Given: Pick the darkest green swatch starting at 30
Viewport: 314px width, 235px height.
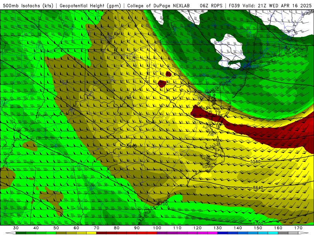Looking at the screenshot, I should 21,233.
